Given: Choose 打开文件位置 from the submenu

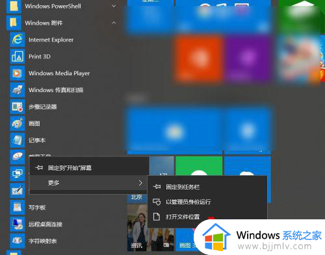Looking at the screenshot, I should click(x=207, y=217).
